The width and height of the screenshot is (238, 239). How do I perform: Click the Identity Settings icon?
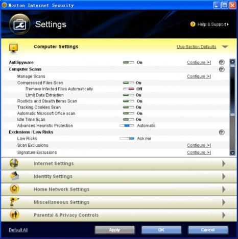14,176
